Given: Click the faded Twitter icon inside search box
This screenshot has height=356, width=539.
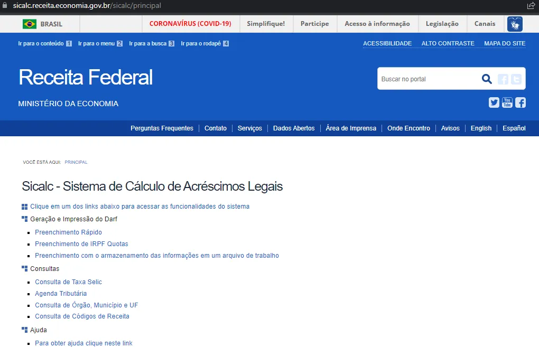Looking at the screenshot, I should click(516, 79).
